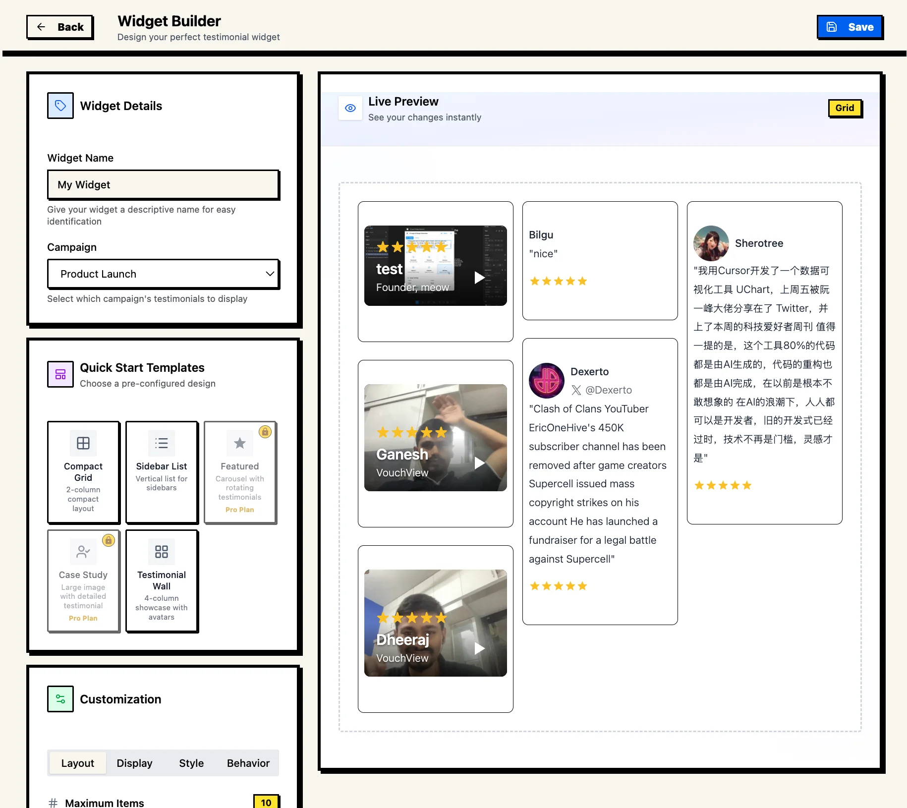
Task: Open the Style customization tab
Action: [x=191, y=763]
